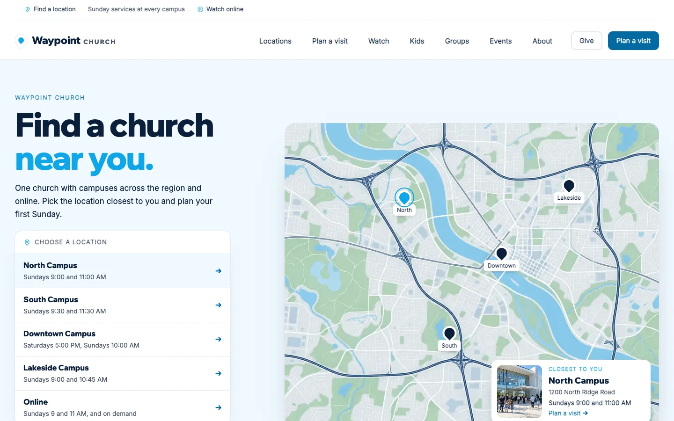This screenshot has width=674, height=421.
Task: Click the Give button
Action: pyautogui.click(x=586, y=41)
